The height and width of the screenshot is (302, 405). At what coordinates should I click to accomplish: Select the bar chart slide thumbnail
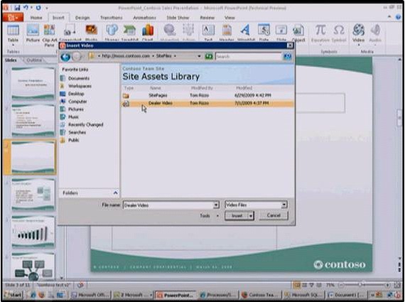coord(33,232)
